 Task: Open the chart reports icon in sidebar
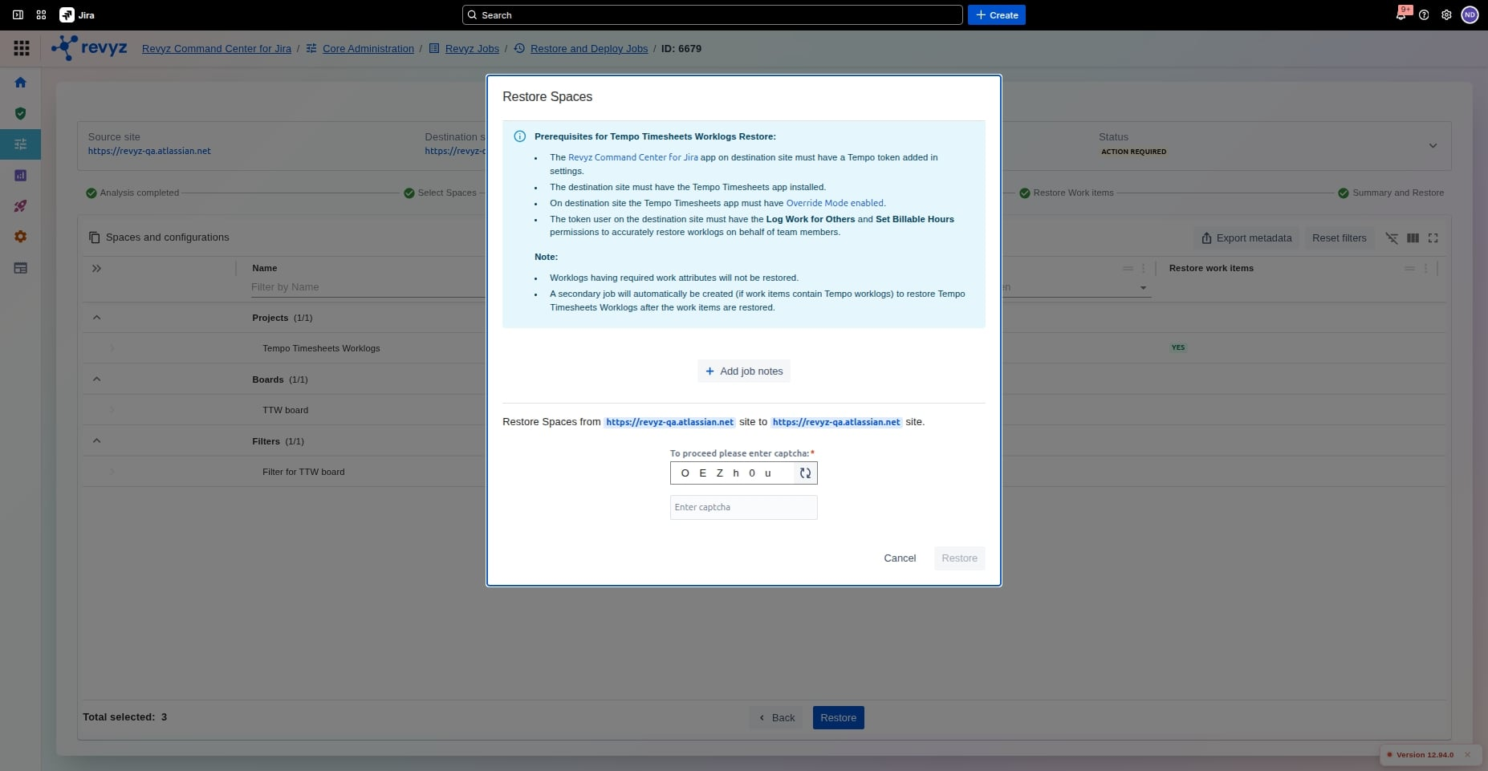21,176
